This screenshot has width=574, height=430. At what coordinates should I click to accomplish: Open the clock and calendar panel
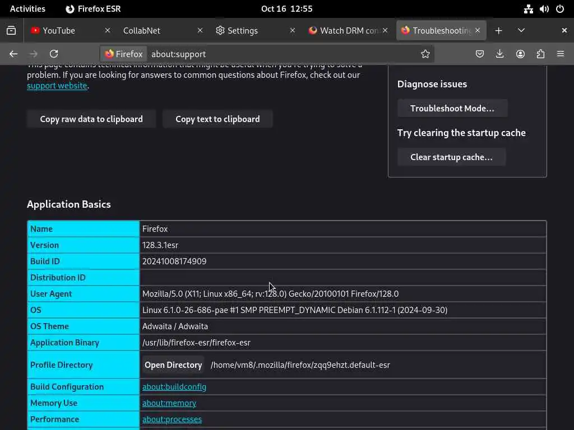pyautogui.click(x=286, y=9)
